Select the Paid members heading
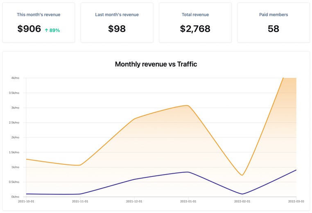Viewport: 312px width, 213px height. tap(274, 14)
